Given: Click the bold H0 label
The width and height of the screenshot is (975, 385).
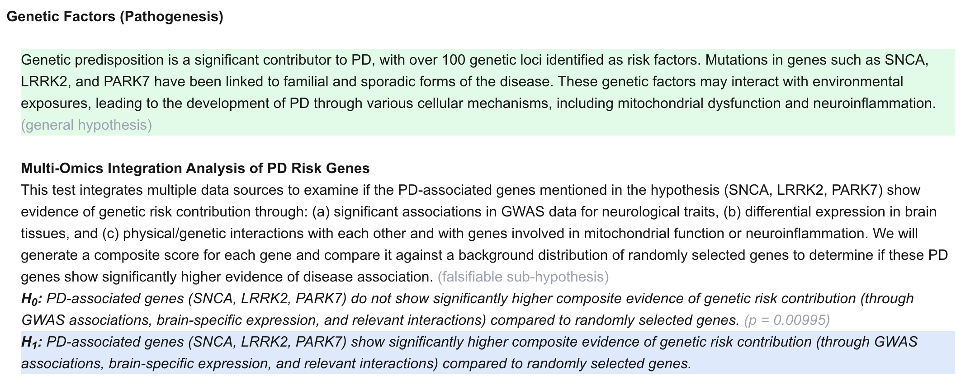Looking at the screenshot, I should 32,299.
